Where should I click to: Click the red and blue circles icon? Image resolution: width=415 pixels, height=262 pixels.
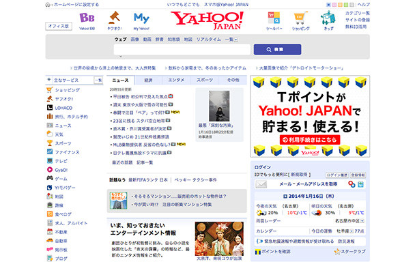tap(352, 184)
